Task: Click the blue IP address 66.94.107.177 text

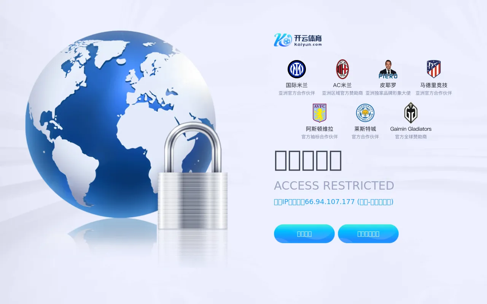Action: pyautogui.click(x=330, y=202)
